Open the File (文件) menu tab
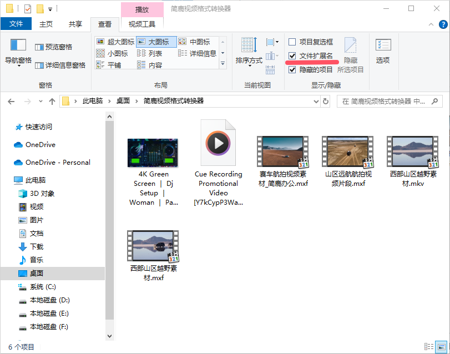 [x=16, y=24]
